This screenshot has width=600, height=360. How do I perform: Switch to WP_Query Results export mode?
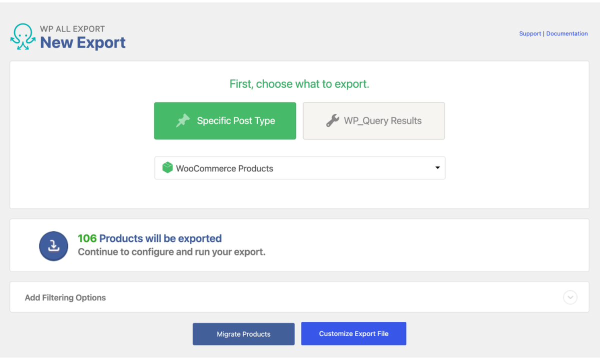pos(374,120)
